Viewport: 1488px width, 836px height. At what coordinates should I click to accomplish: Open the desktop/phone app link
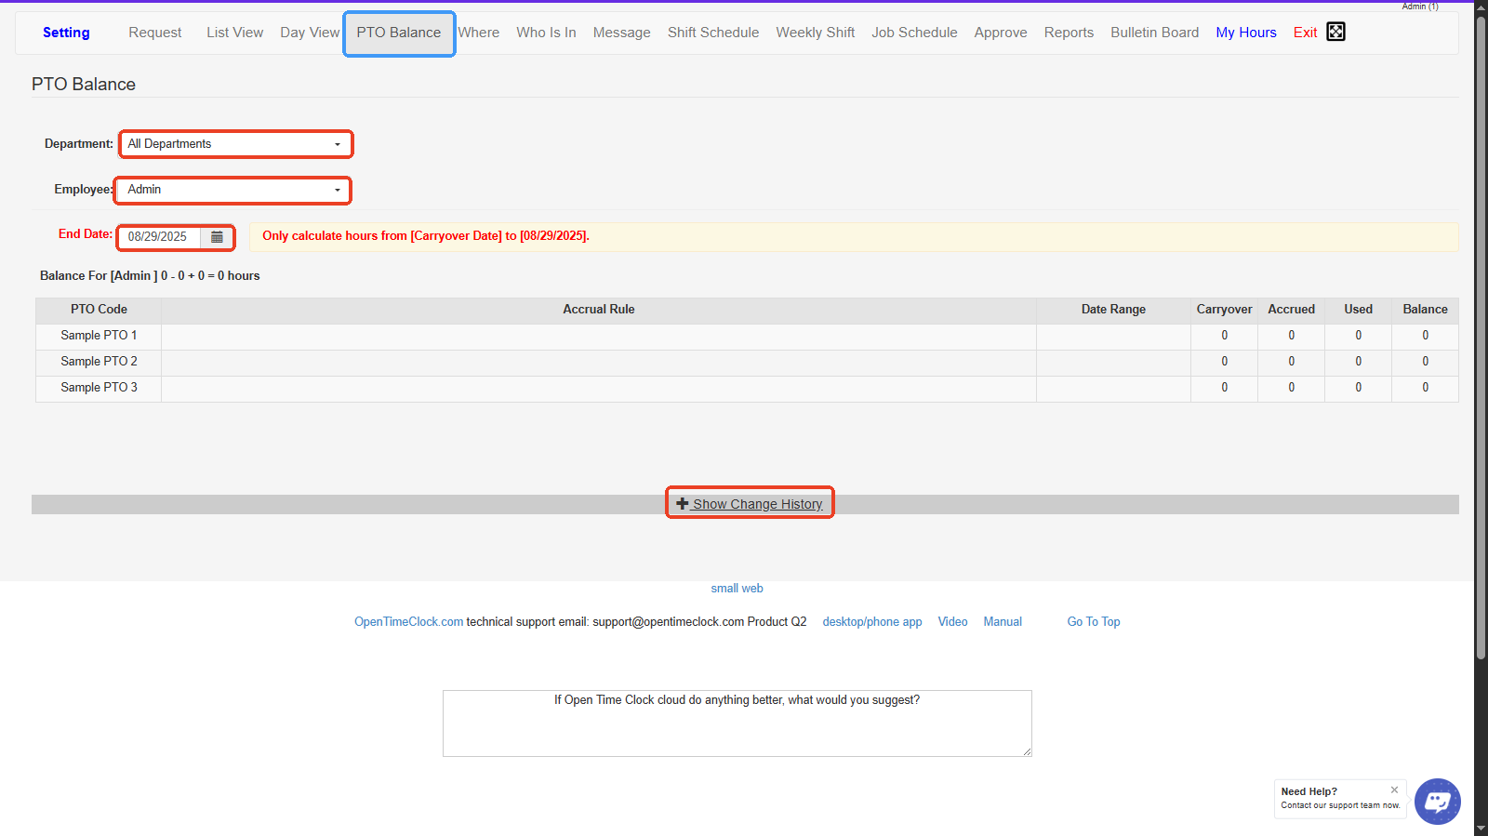(x=871, y=622)
